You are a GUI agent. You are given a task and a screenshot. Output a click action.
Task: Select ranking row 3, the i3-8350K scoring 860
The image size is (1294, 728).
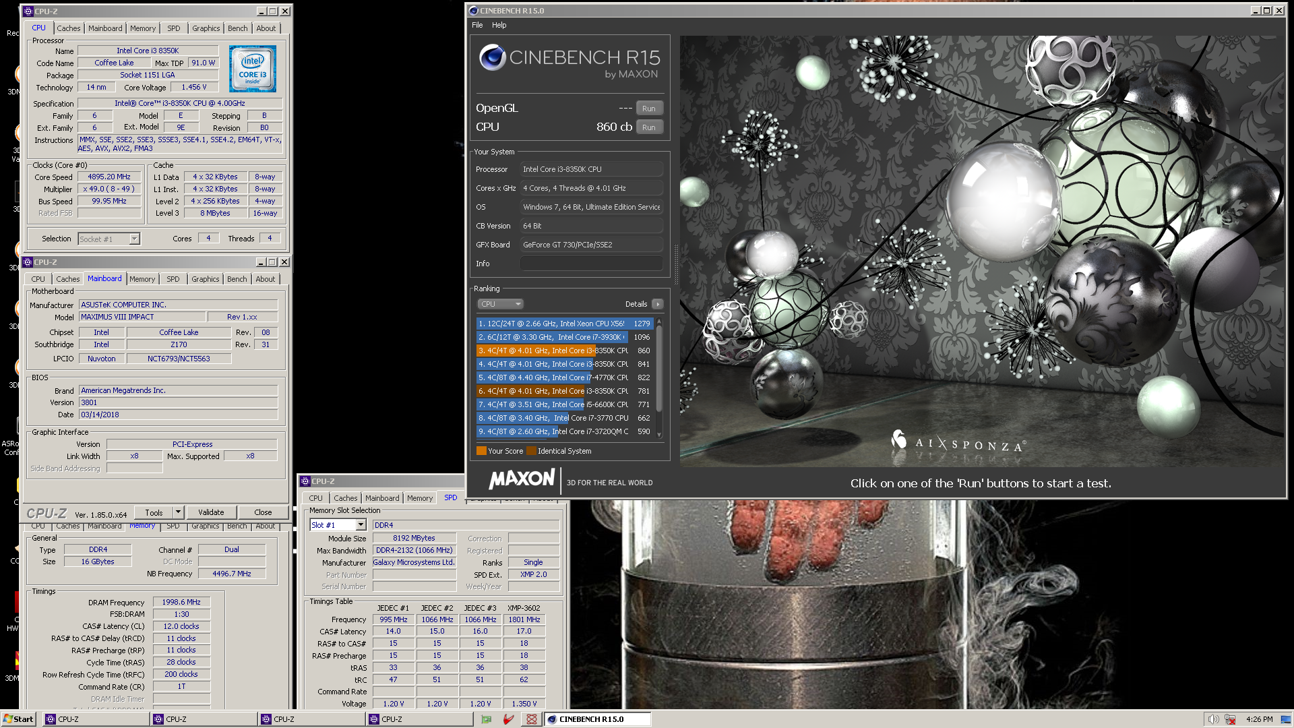click(x=565, y=351)
